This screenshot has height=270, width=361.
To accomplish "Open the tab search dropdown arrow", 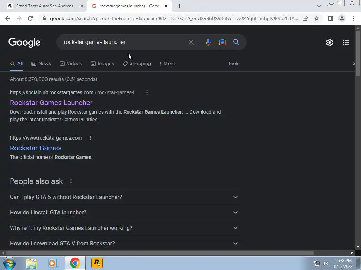I will point(319,6).
